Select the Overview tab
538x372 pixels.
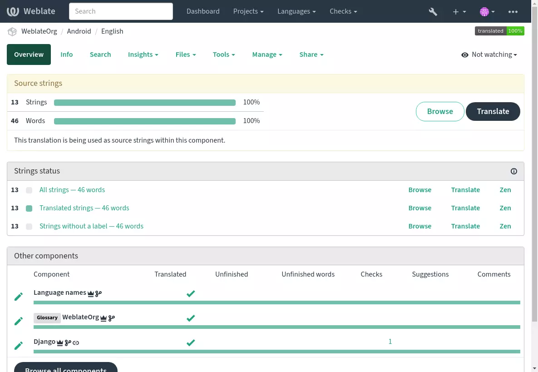(x=29, y=55)
